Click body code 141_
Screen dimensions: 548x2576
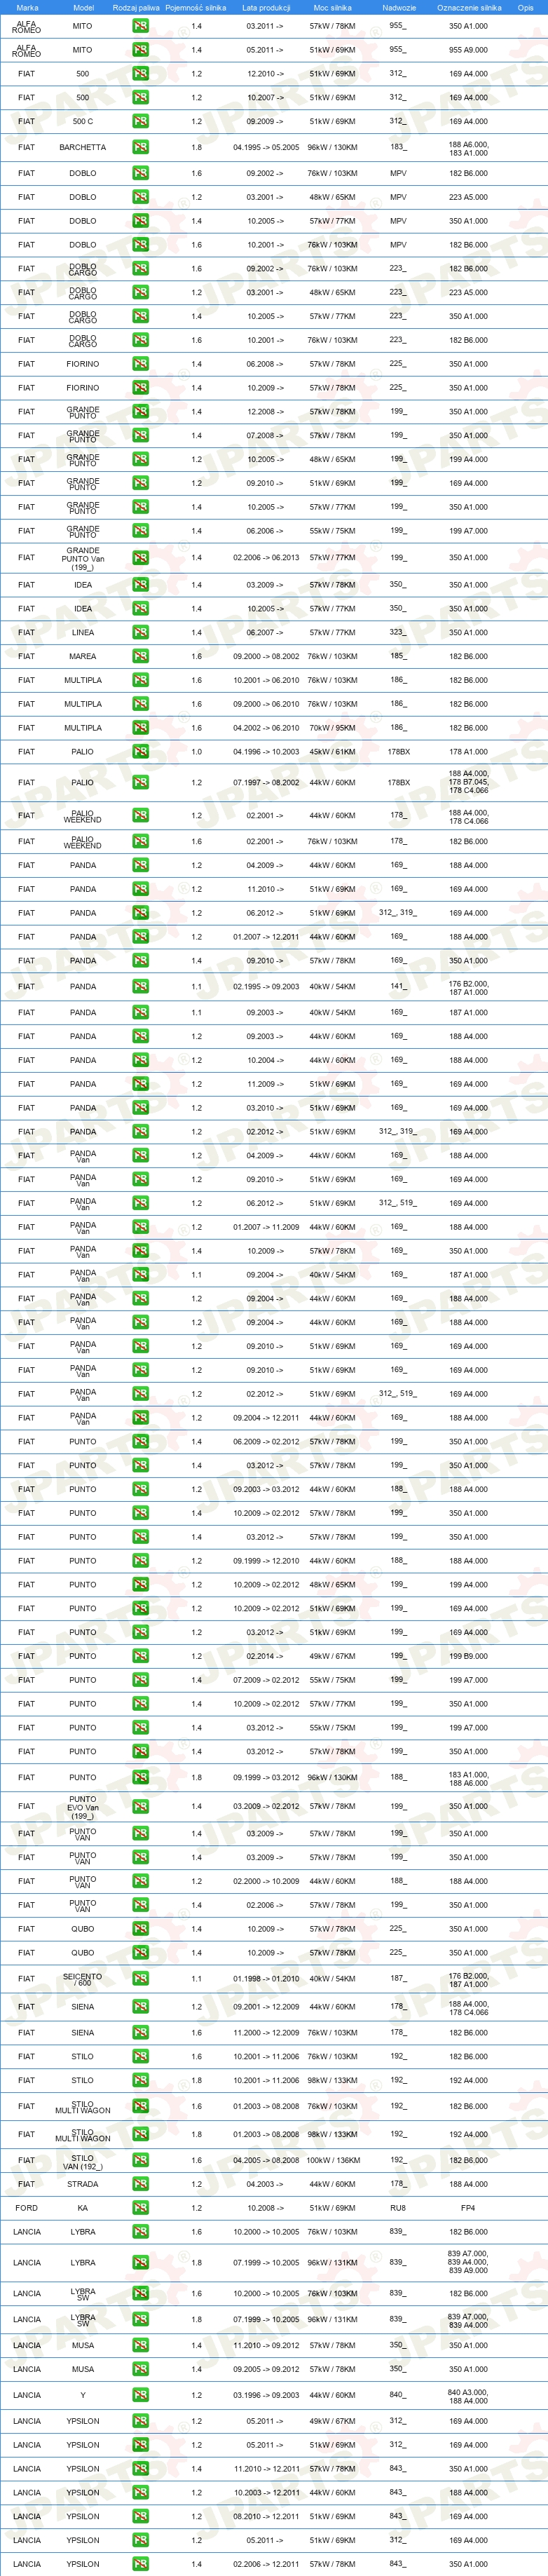(x=398, y=986)
